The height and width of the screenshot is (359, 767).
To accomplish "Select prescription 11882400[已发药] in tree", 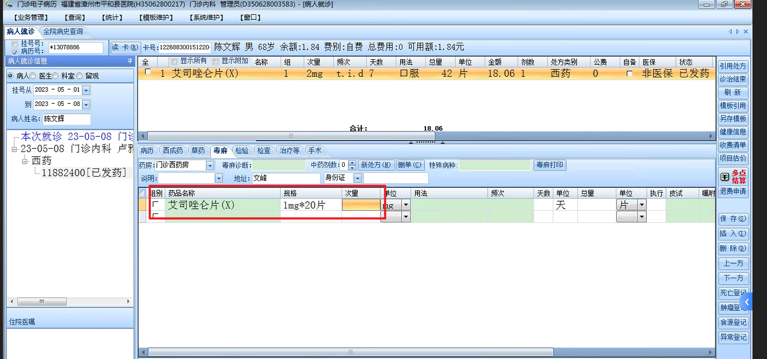I will coord(84,173).
